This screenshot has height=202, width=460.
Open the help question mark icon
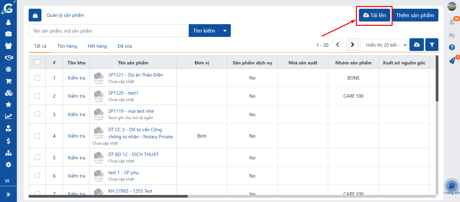click(x=452, y=47)
